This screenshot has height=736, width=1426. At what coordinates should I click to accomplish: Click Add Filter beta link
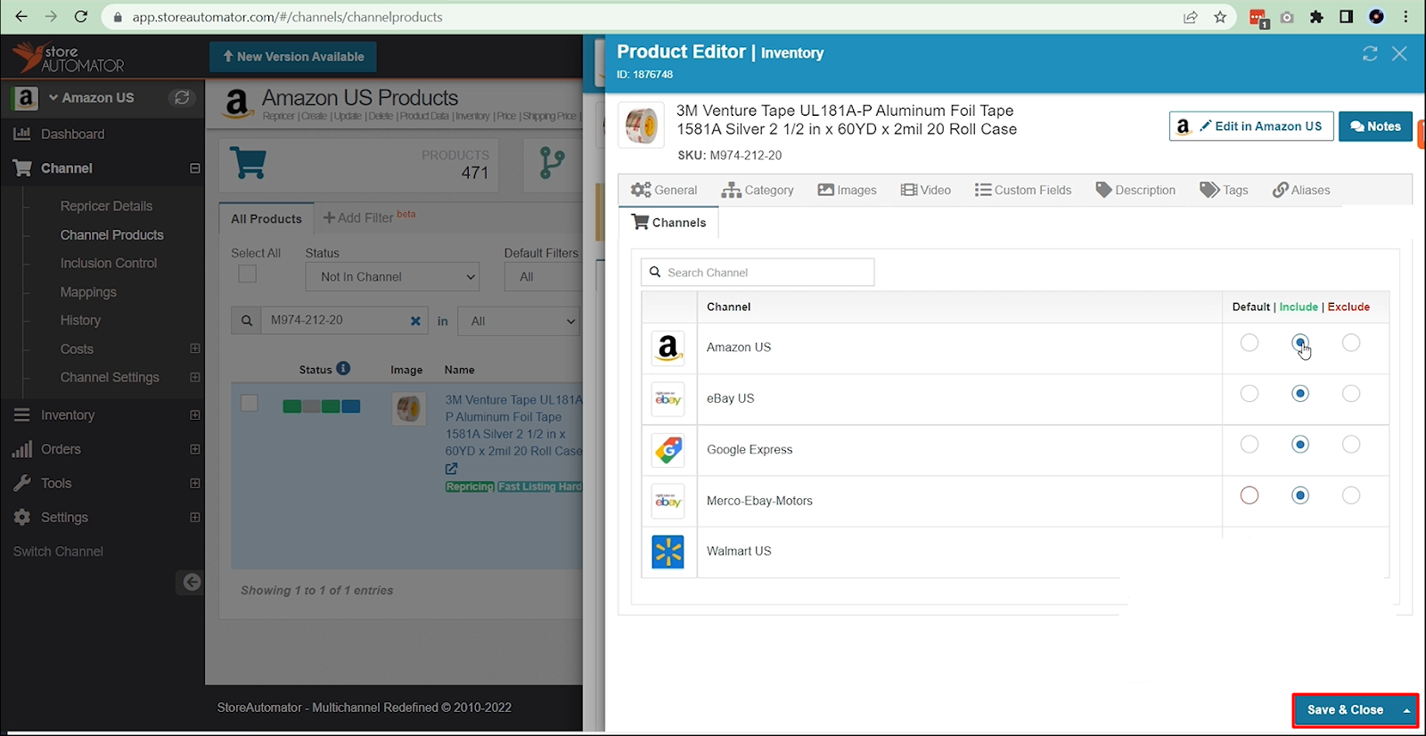point(369,217)
